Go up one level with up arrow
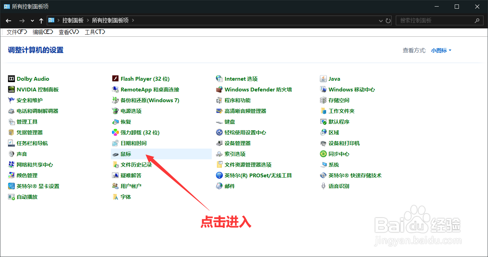Viewport: 488px width, 257px height. (41, 20)
